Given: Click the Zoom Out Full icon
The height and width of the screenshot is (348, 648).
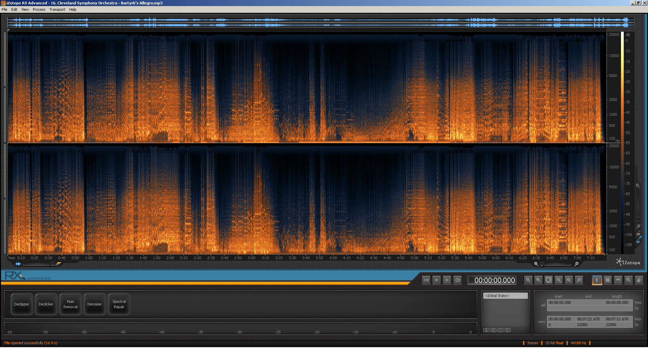Looking at the screenshot, I should click(548, 280).
